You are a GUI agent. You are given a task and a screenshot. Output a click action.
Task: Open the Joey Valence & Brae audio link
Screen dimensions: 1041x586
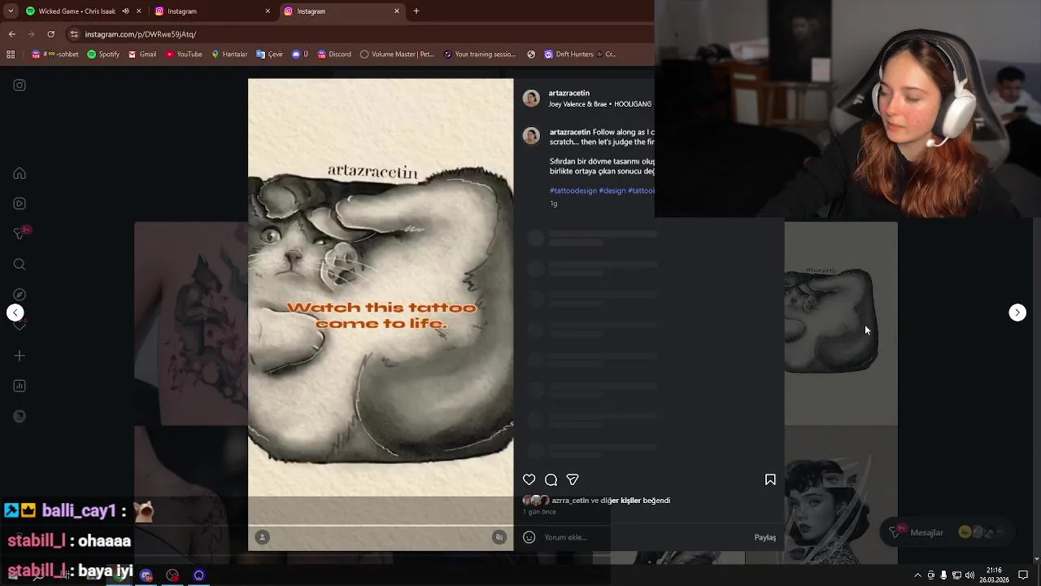tap(600, 104)
